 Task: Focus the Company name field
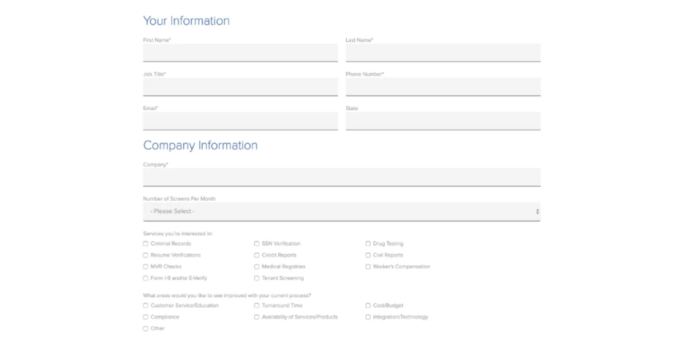click(x=341, y=177)
